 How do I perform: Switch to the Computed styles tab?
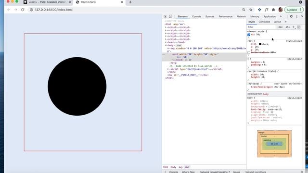point(264,22)
